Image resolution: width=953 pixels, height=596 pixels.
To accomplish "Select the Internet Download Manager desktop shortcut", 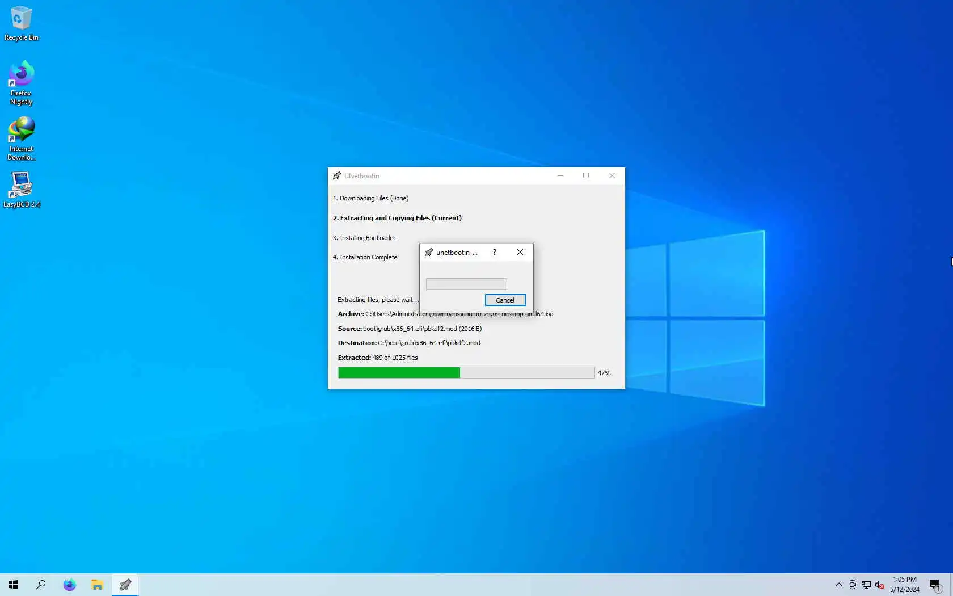I will click(21, 139).
